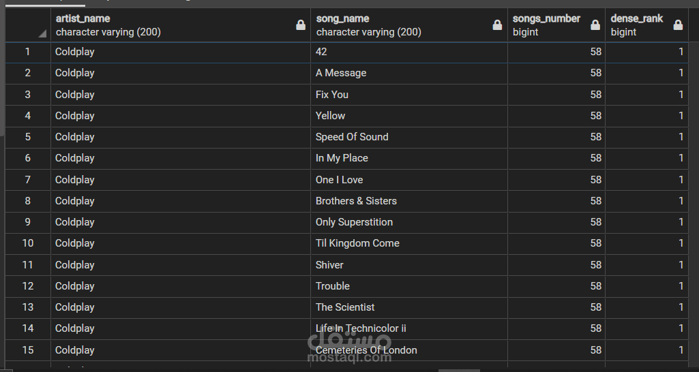Screen dimensions: 699x372
Task: Click Coldplay artist cell in row 1
Action: pos(181,52)
